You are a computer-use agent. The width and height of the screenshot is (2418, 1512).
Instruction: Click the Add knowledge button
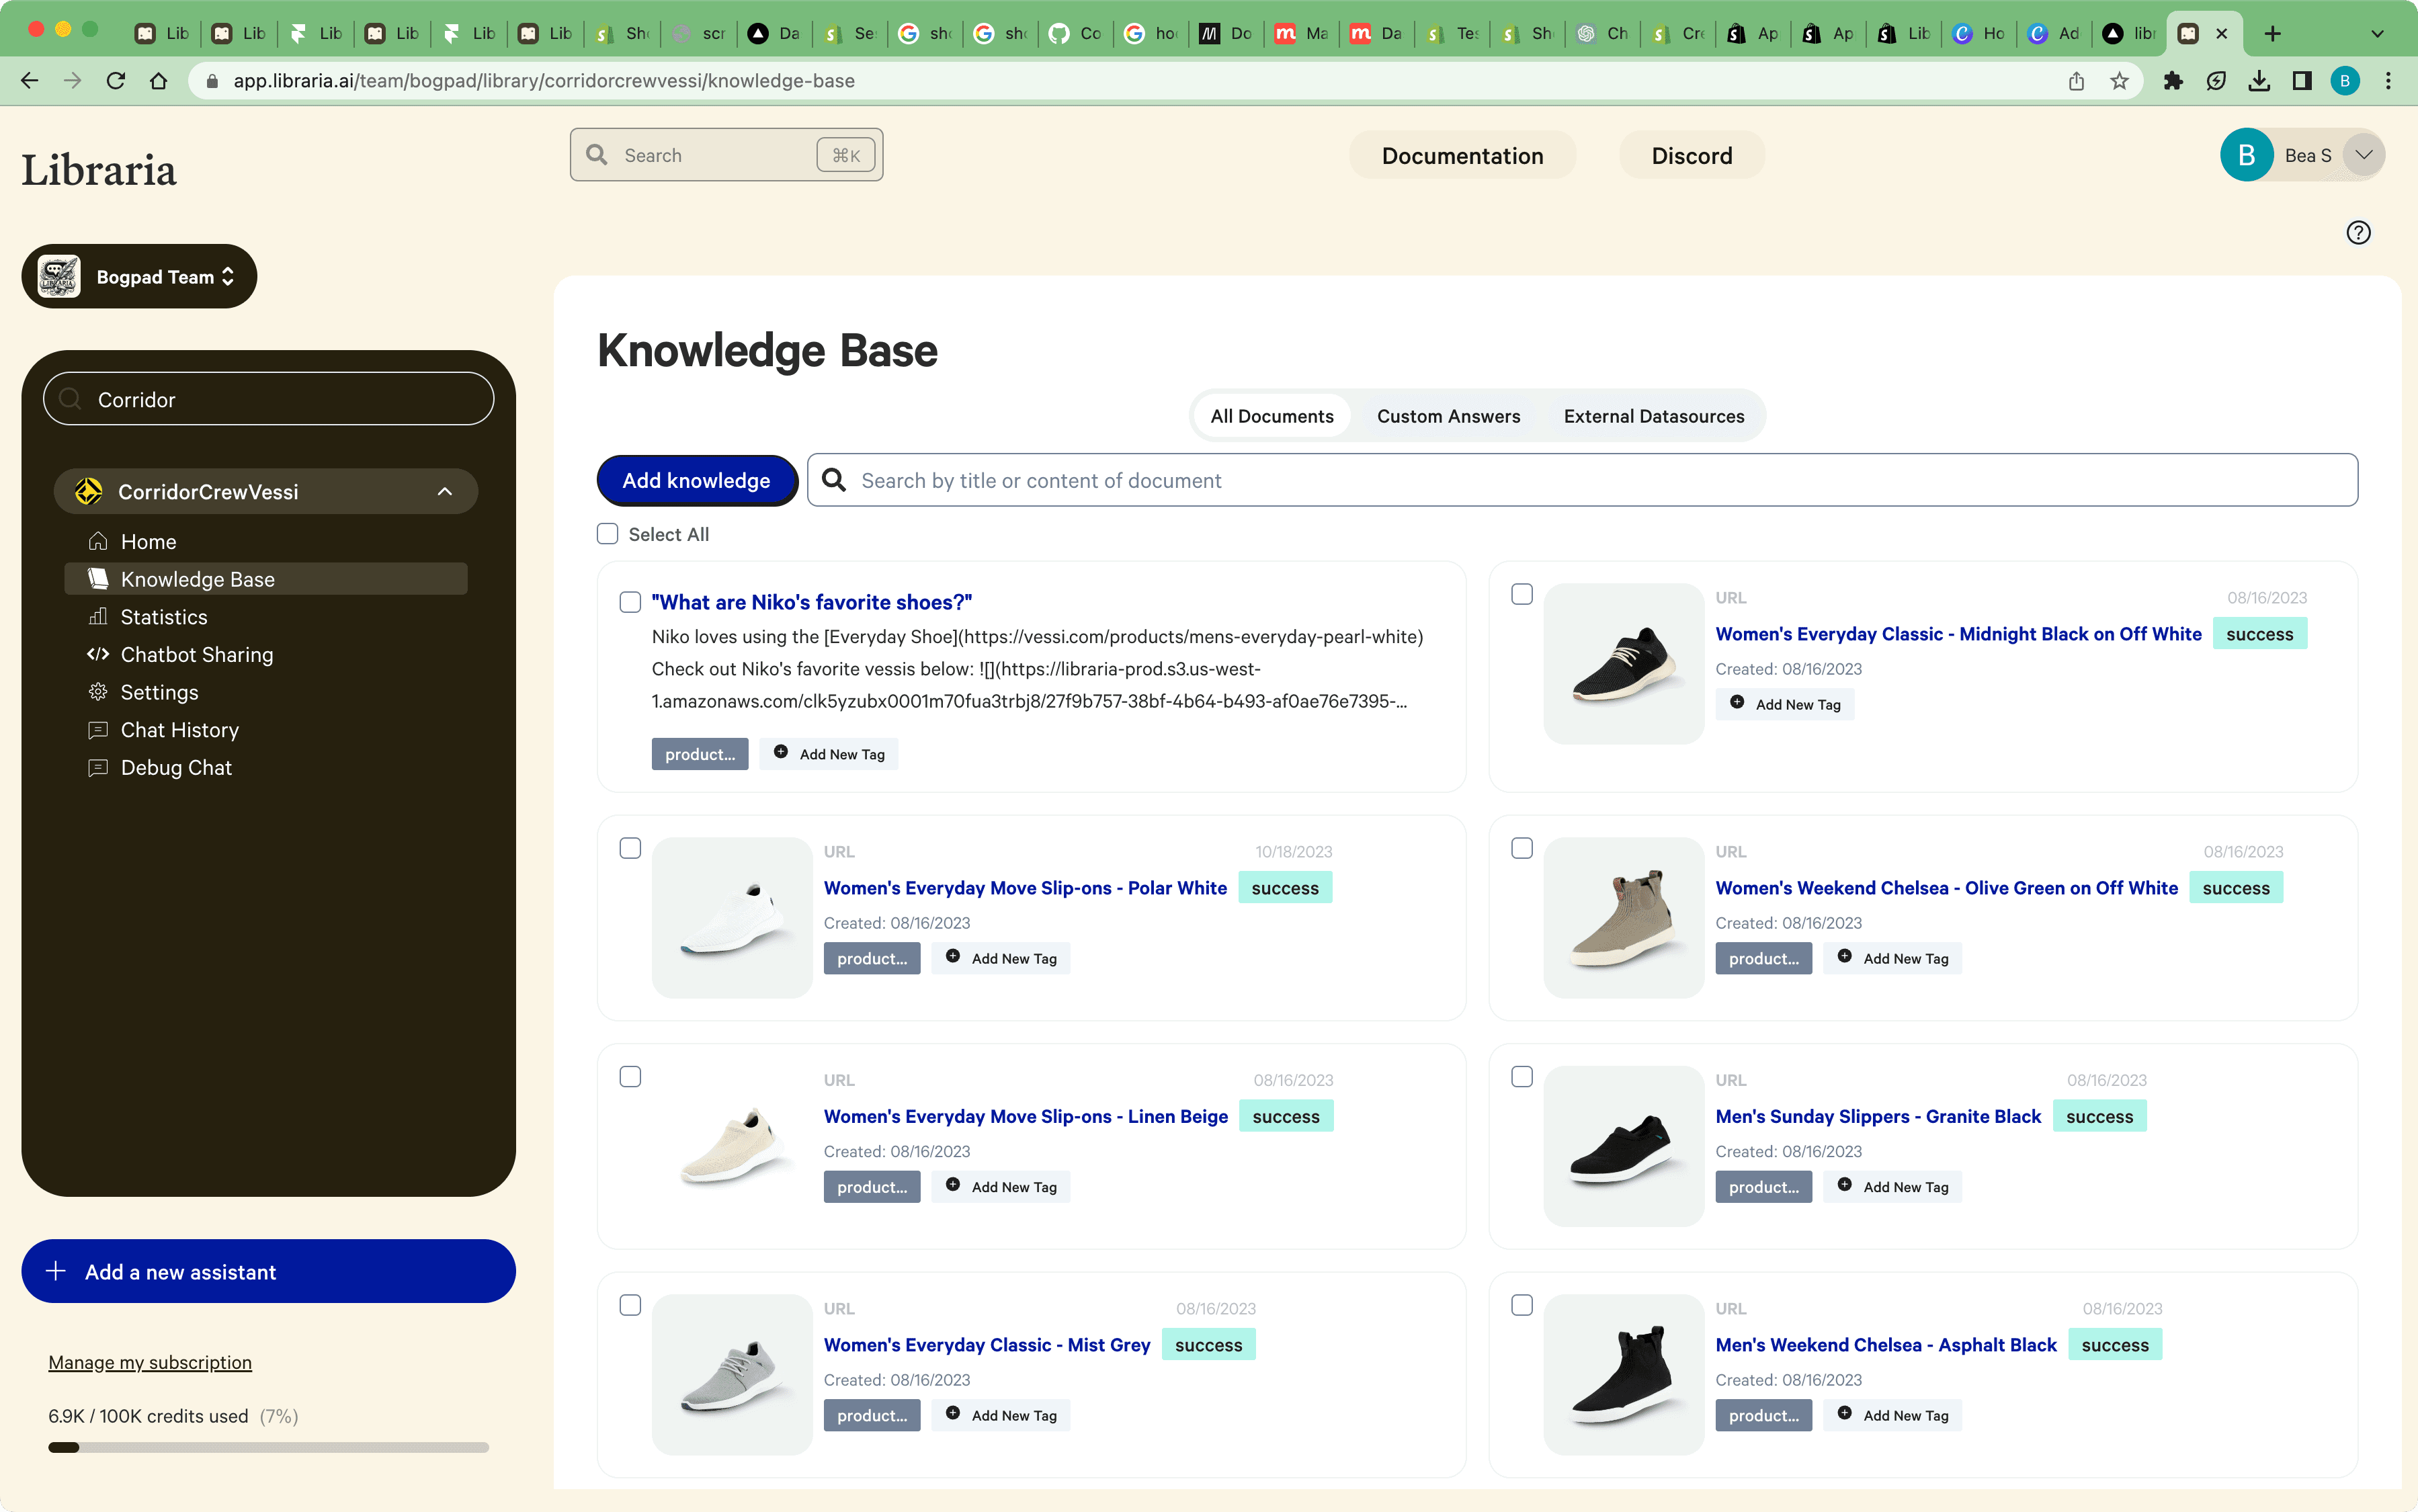point(696,480)
